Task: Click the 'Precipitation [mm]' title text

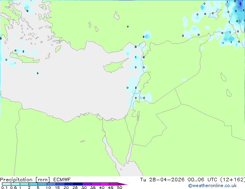Action: (x=25, y=180)
